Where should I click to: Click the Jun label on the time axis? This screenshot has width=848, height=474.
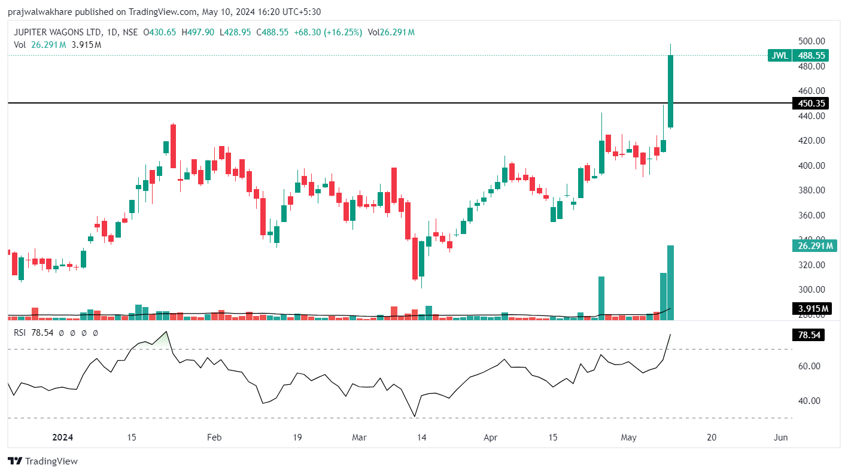780,437
